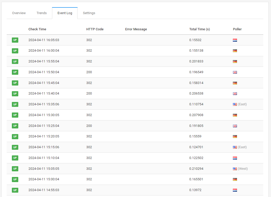271x197 pixels.
Task: Select the Event Log tab
Action: (65, 13)
